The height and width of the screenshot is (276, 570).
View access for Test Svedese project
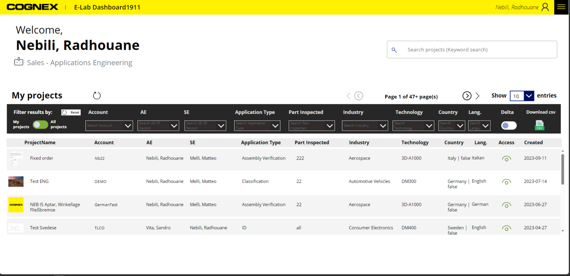[x=507, y=228]
